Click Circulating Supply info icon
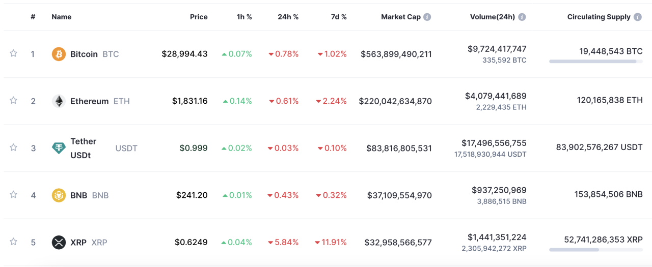This screenshot has width=652, height=267. coord(638,17)
